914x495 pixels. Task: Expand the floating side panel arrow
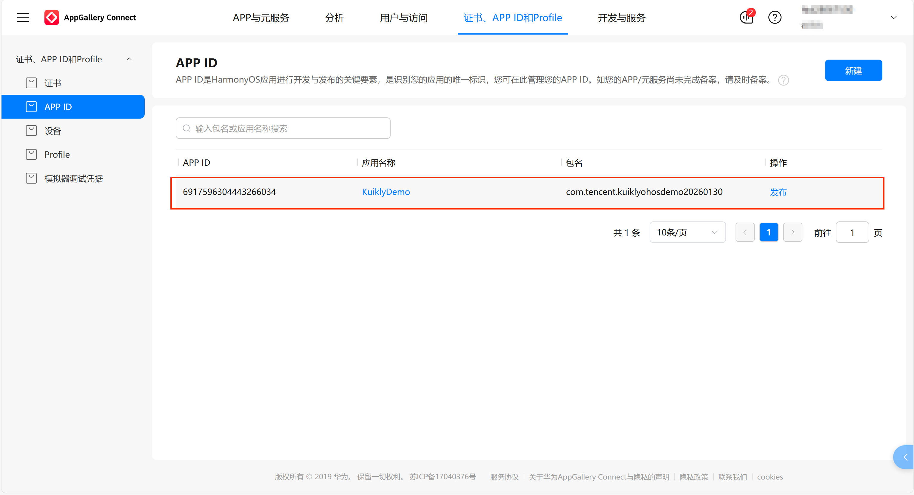[x=905, y=457]
